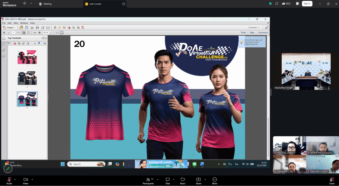Screen dimensions: 339x186
Task: Switch to the Comment pane tab
Action: click(x=263, y=33)
